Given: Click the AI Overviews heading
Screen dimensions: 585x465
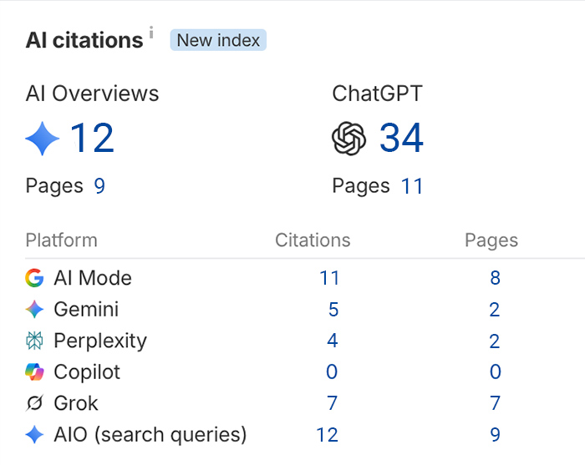Looking at the screenshot, I should point(92,94).
